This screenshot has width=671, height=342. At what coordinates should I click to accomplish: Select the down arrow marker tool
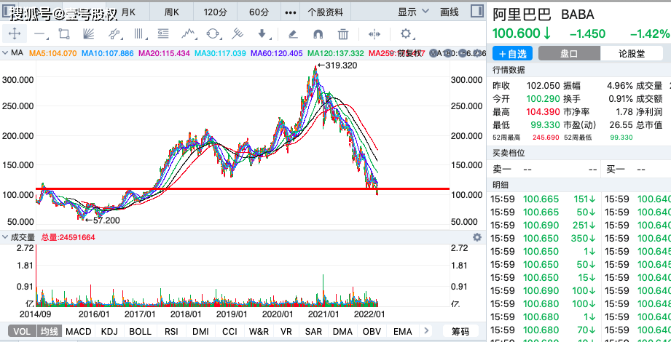pos(262,33)
